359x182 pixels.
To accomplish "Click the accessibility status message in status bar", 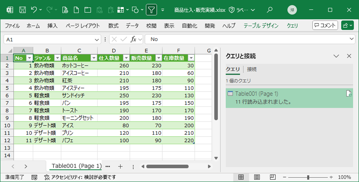I will [80, 177].
